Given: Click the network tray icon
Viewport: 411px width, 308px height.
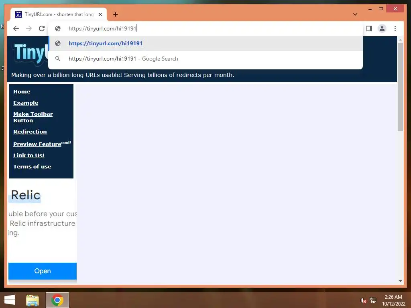Looking at the screenshot, I should coord(373,300).
